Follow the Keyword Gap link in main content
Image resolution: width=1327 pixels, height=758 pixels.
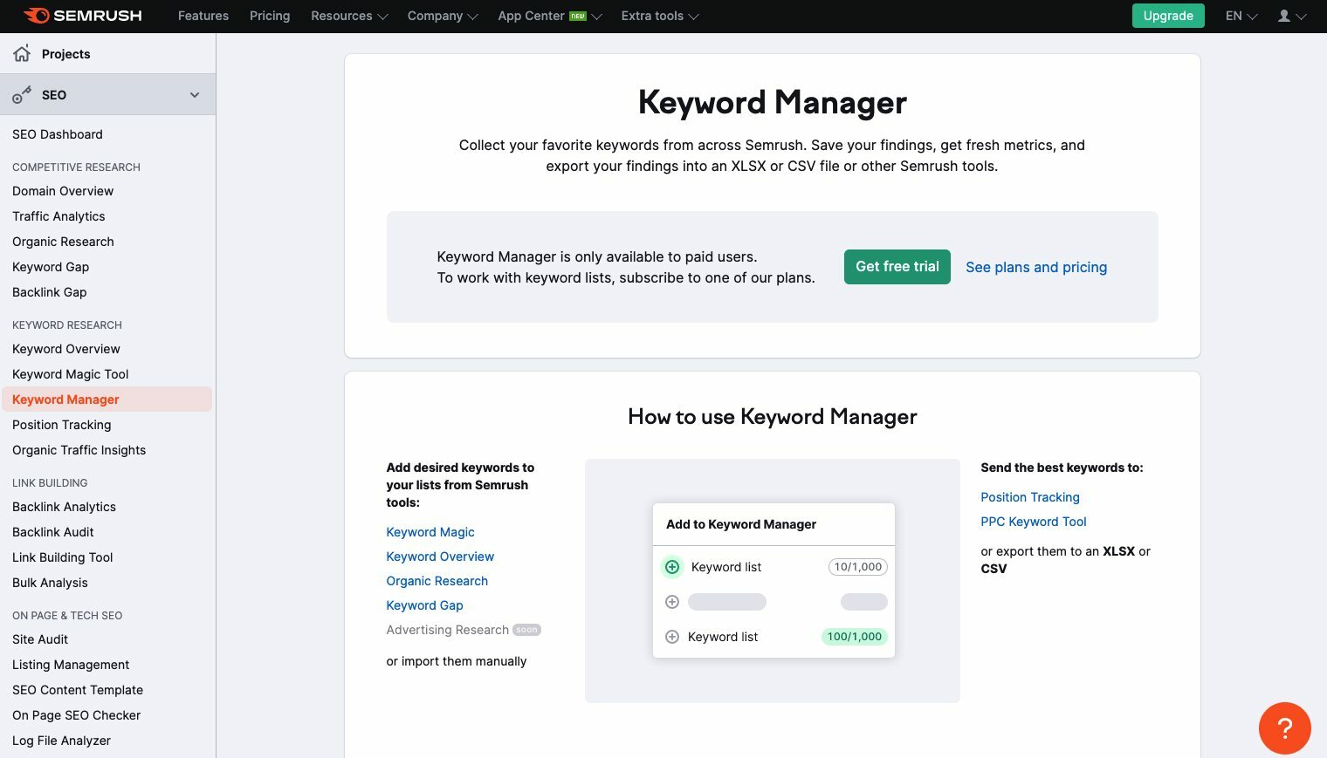pyautogui.click(x=424, y=605)
